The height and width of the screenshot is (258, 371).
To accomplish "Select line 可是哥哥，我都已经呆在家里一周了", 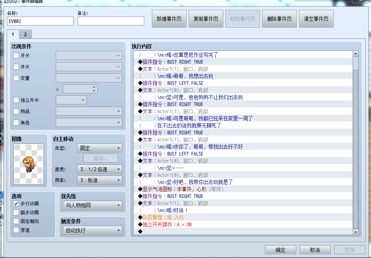I will point(243,118).
